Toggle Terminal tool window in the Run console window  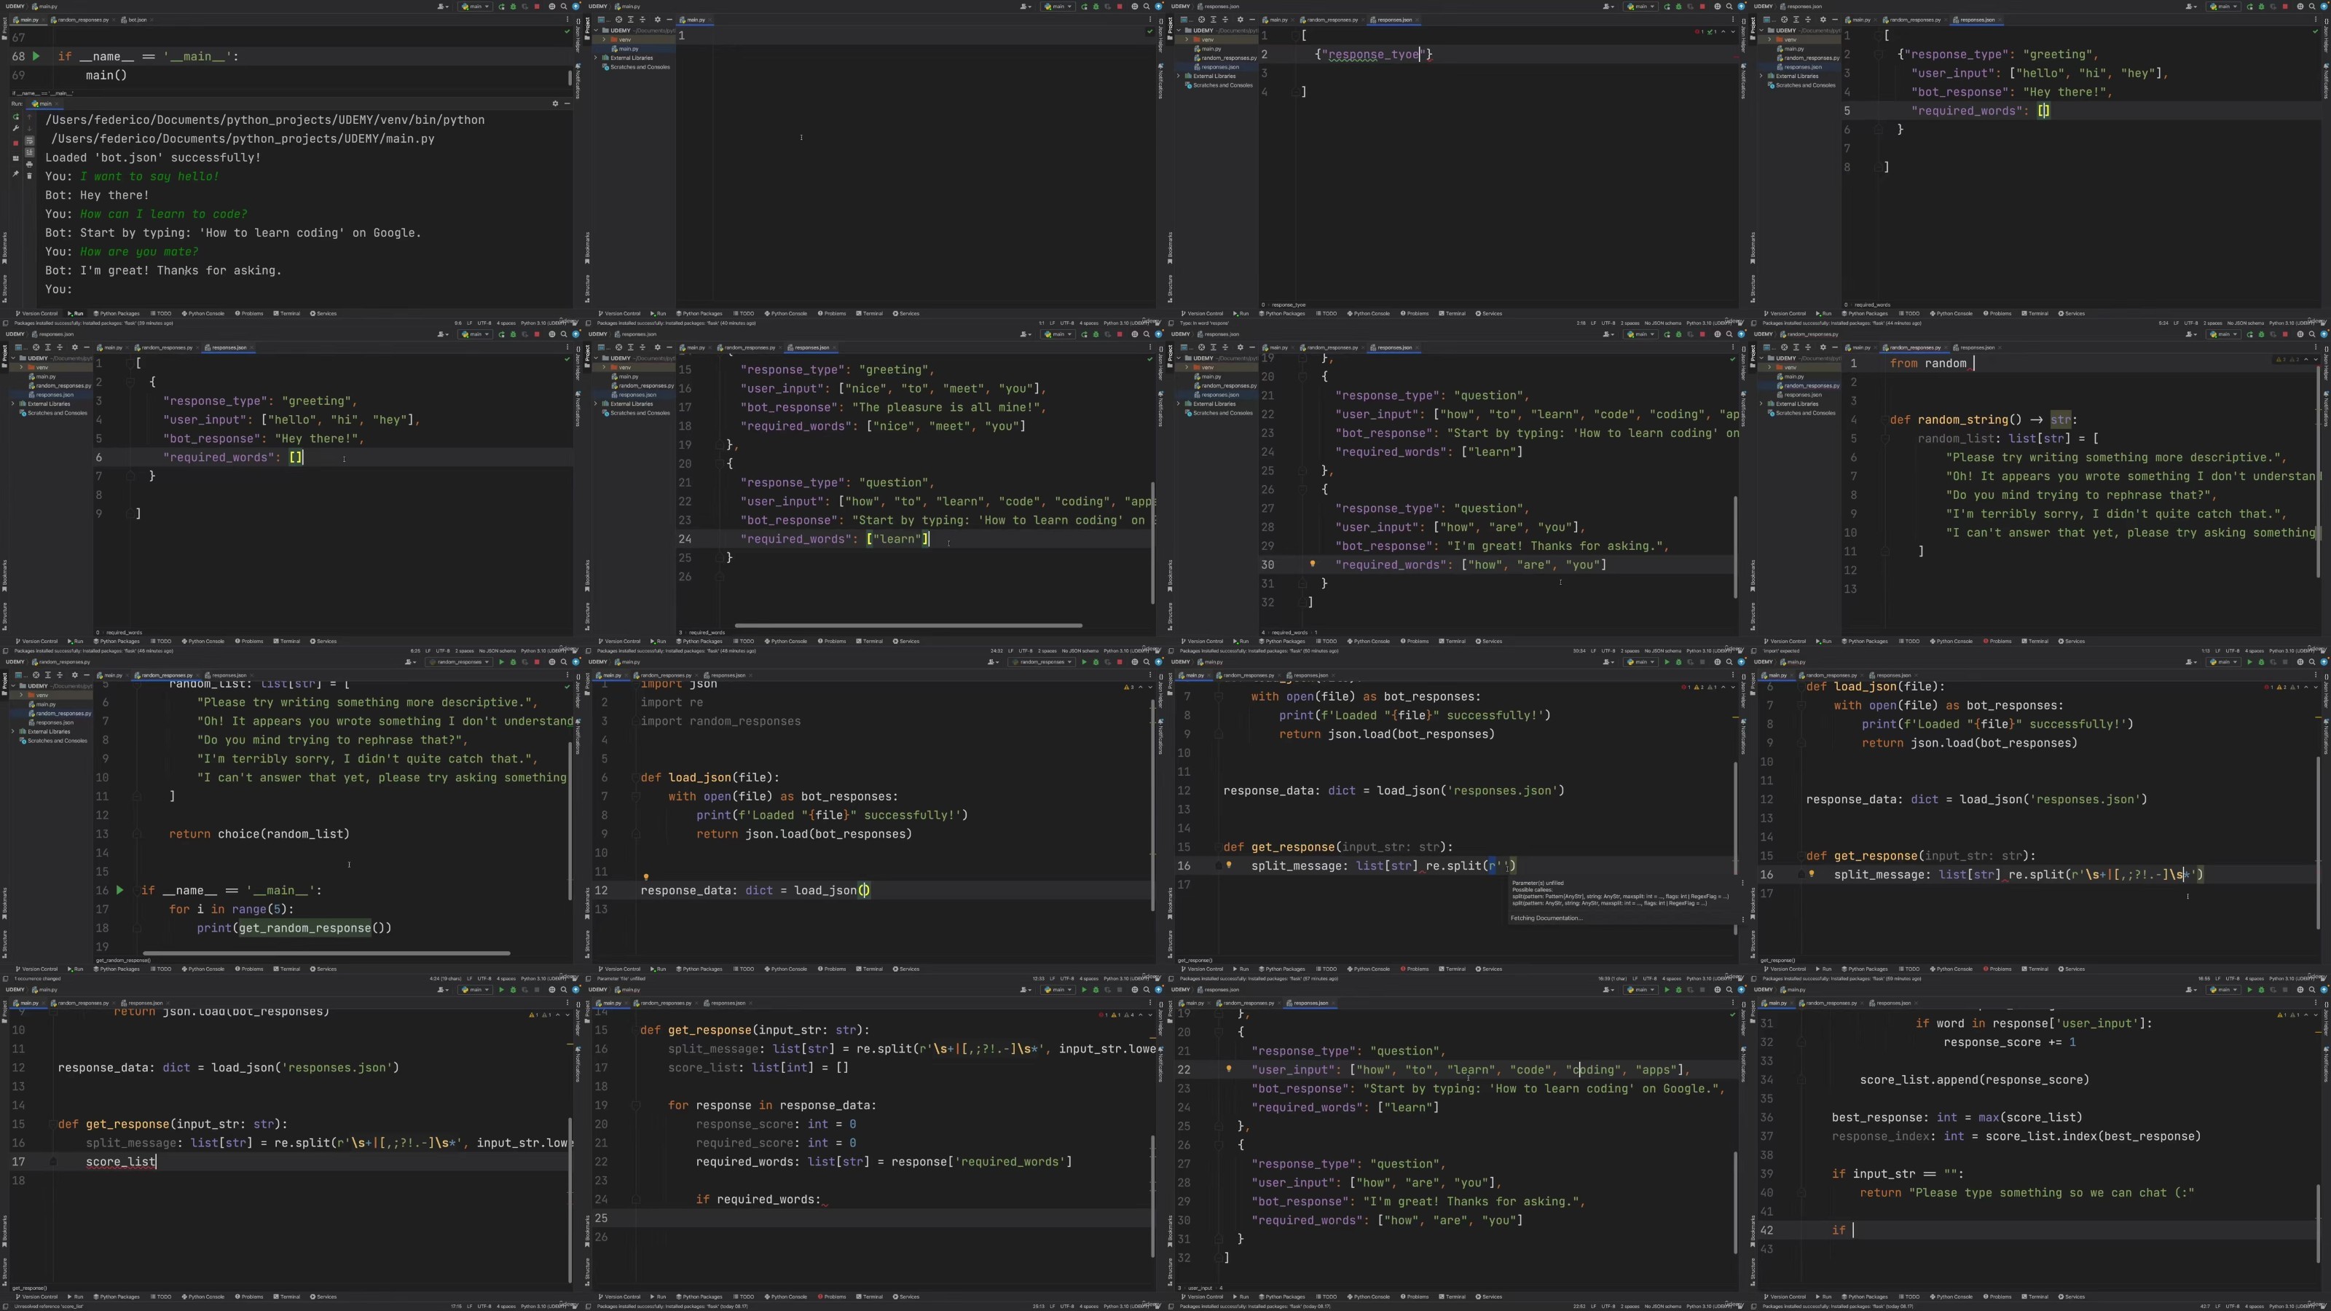tap(288, 313)
